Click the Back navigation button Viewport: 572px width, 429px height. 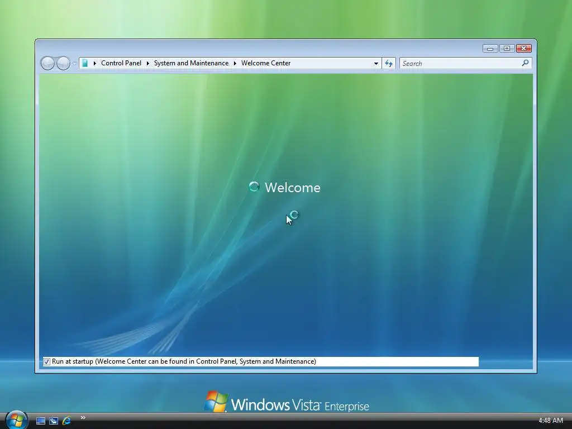point(47,63)
